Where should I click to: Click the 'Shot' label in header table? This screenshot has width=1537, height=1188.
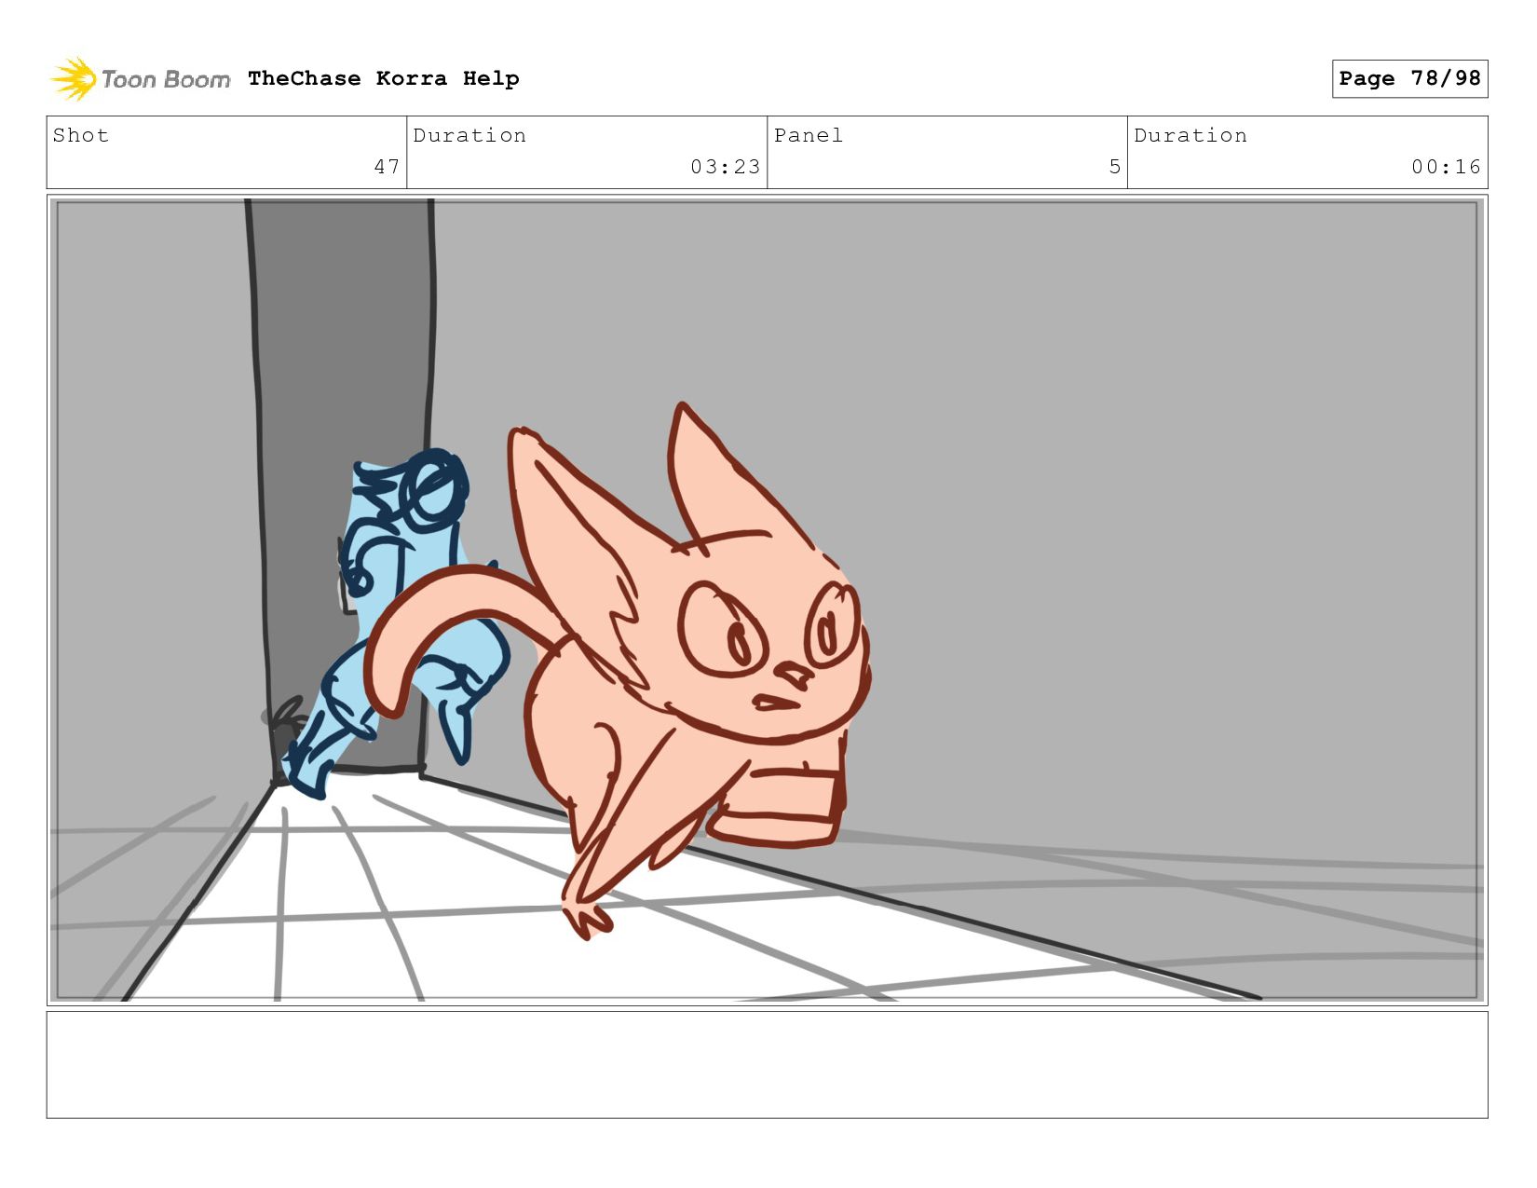click(81, 135)
